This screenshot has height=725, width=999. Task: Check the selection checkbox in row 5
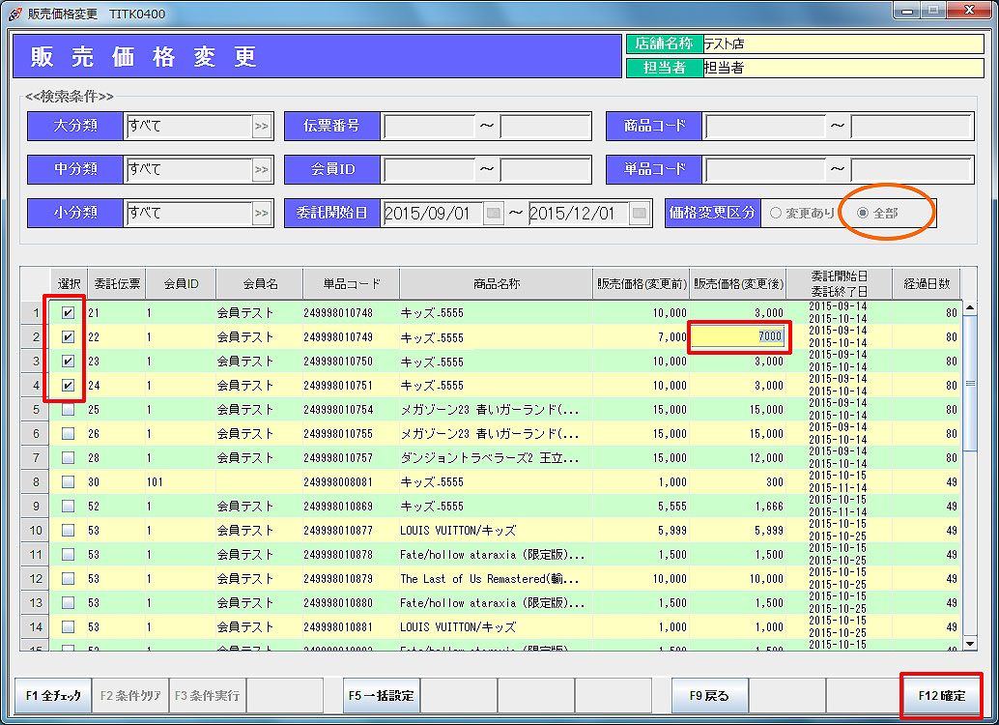point(68,410)
